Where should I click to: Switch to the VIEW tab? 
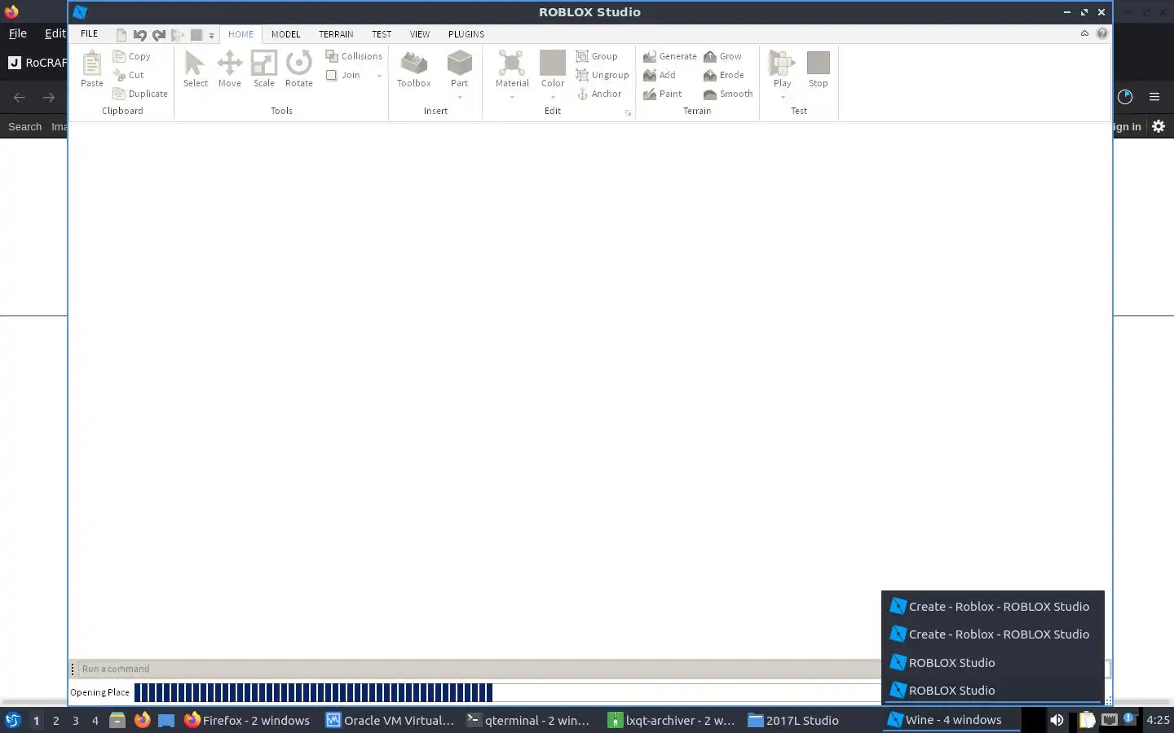[420, 34]
